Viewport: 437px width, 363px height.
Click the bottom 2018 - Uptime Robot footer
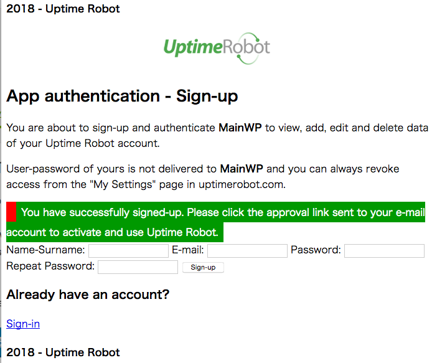63,352
